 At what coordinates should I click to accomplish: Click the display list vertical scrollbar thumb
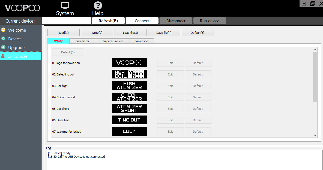(x=315, y=77)
